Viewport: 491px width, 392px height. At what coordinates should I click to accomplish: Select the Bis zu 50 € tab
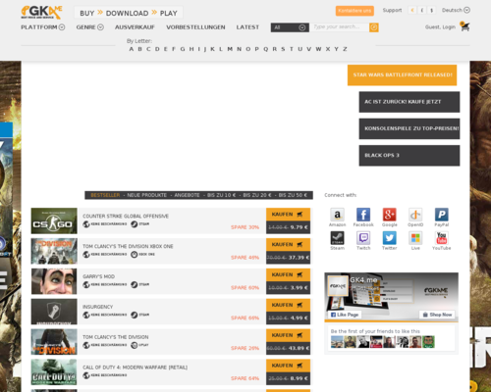point(293,195)
